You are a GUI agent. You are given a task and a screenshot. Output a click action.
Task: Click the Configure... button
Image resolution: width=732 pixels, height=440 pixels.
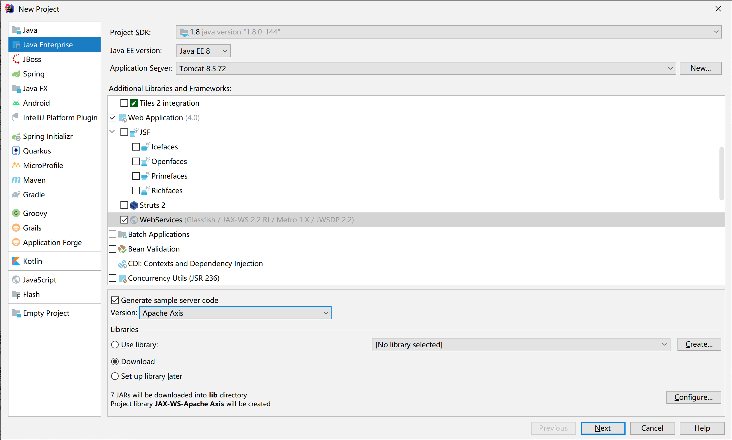point(694,397)
